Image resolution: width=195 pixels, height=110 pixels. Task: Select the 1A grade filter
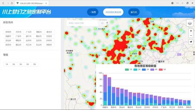[7, 64]
